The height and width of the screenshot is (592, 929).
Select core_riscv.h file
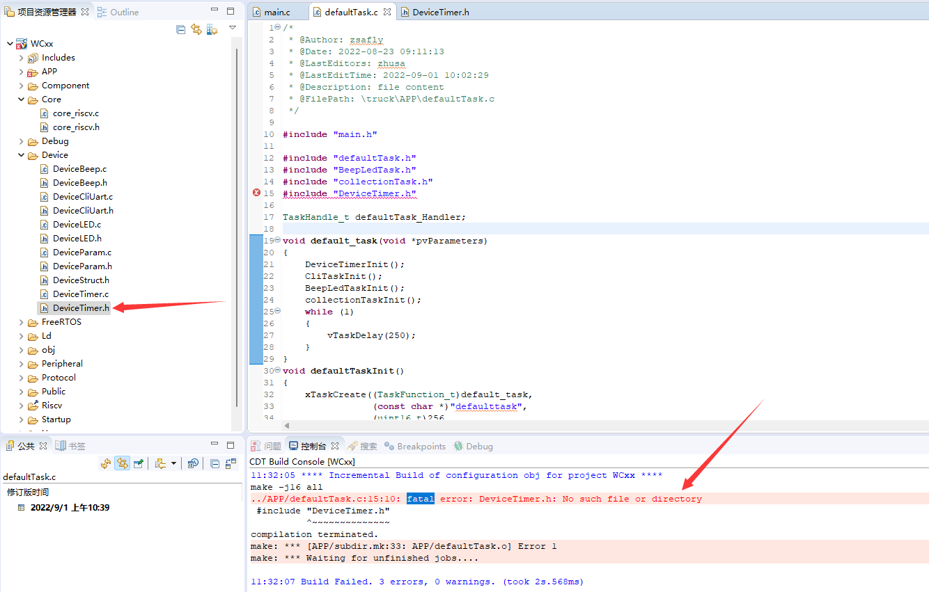pos(75,127)
